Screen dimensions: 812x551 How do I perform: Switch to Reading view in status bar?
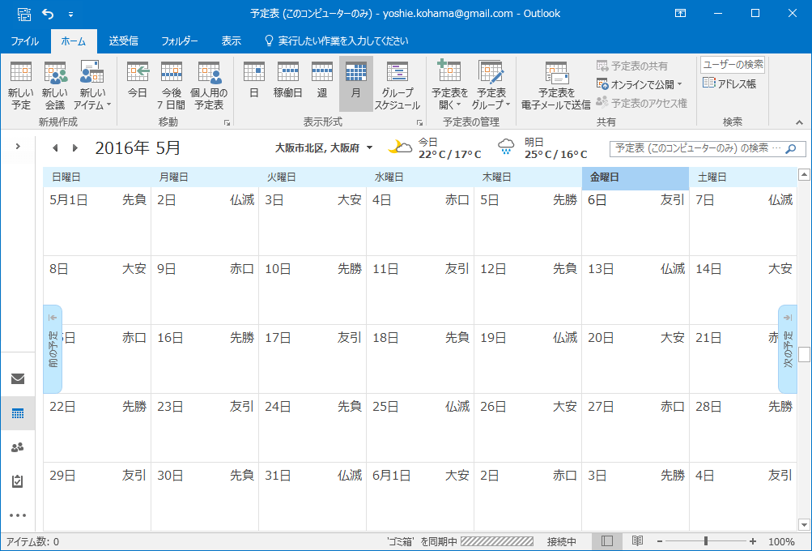(637, 541)
